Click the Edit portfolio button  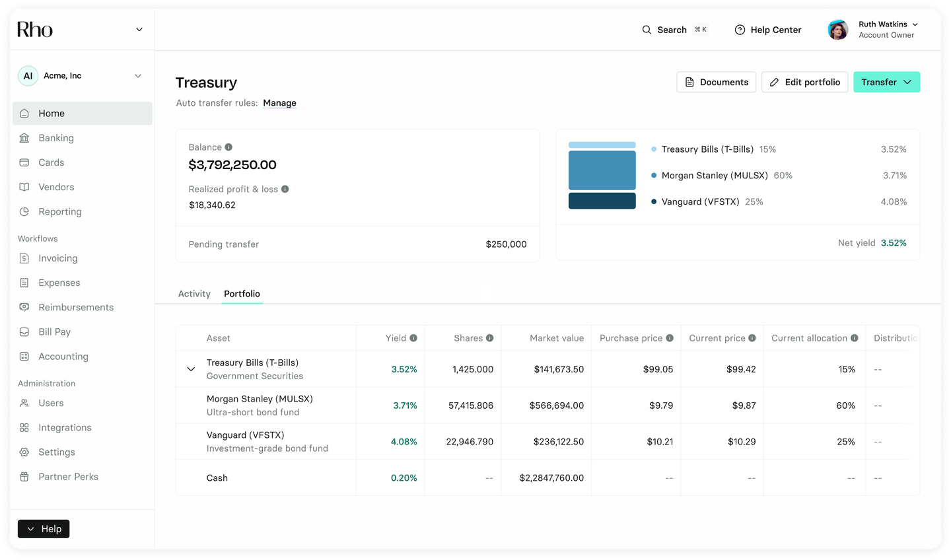pyautogui.click(x=804, y=82)
